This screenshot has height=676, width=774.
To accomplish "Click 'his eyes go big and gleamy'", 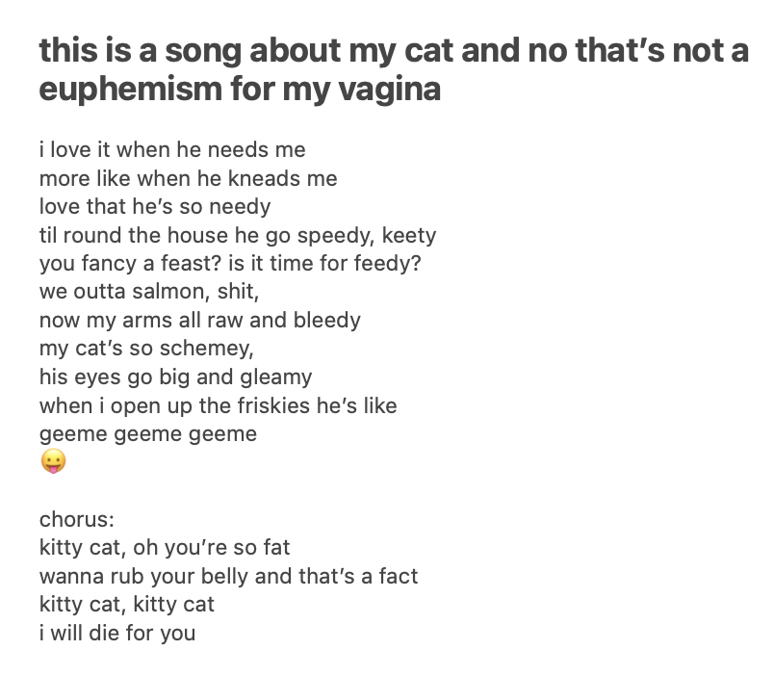I will (176, 377).
